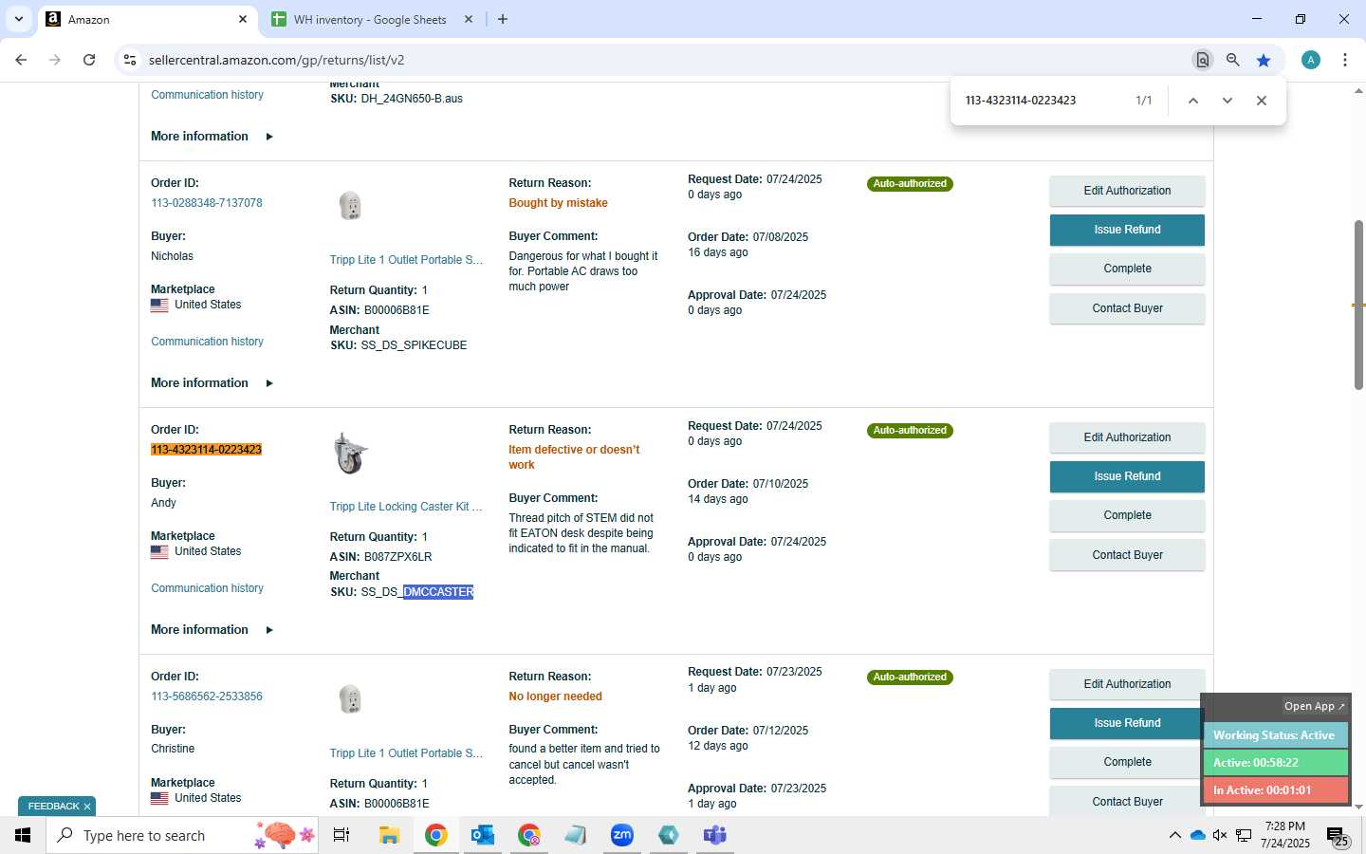Open App from the time tracker widget
Image resolution: width=1366 pixels, height=854 pixels.
pos(1314,706)
